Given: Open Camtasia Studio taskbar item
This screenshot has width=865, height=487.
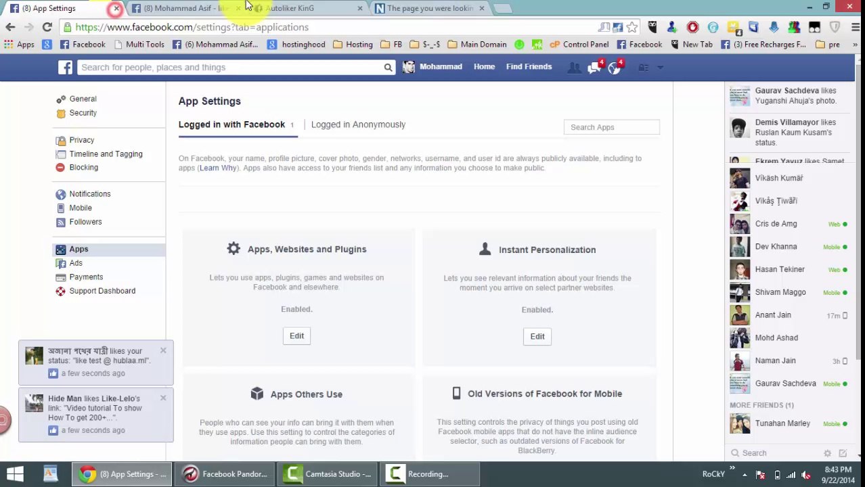Looking at the screenshot, I should point(328,474).
